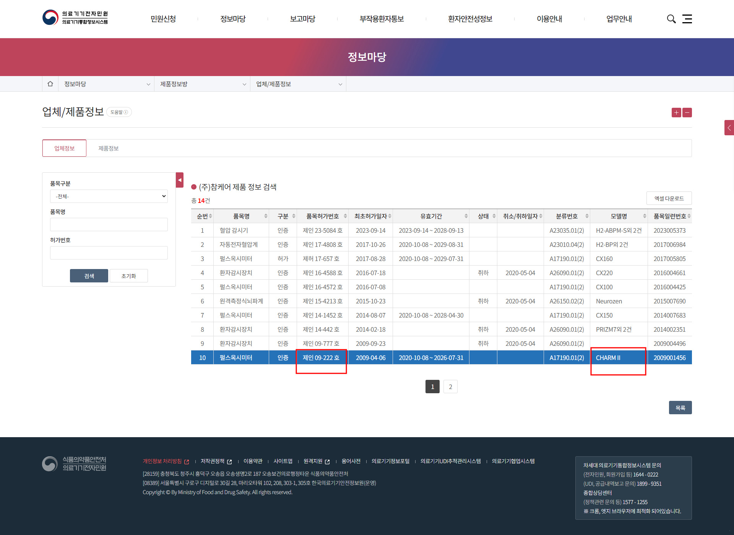The image size is (734, 535).
Task: Open 이용안내 top menu
Action: coord(549,19)
